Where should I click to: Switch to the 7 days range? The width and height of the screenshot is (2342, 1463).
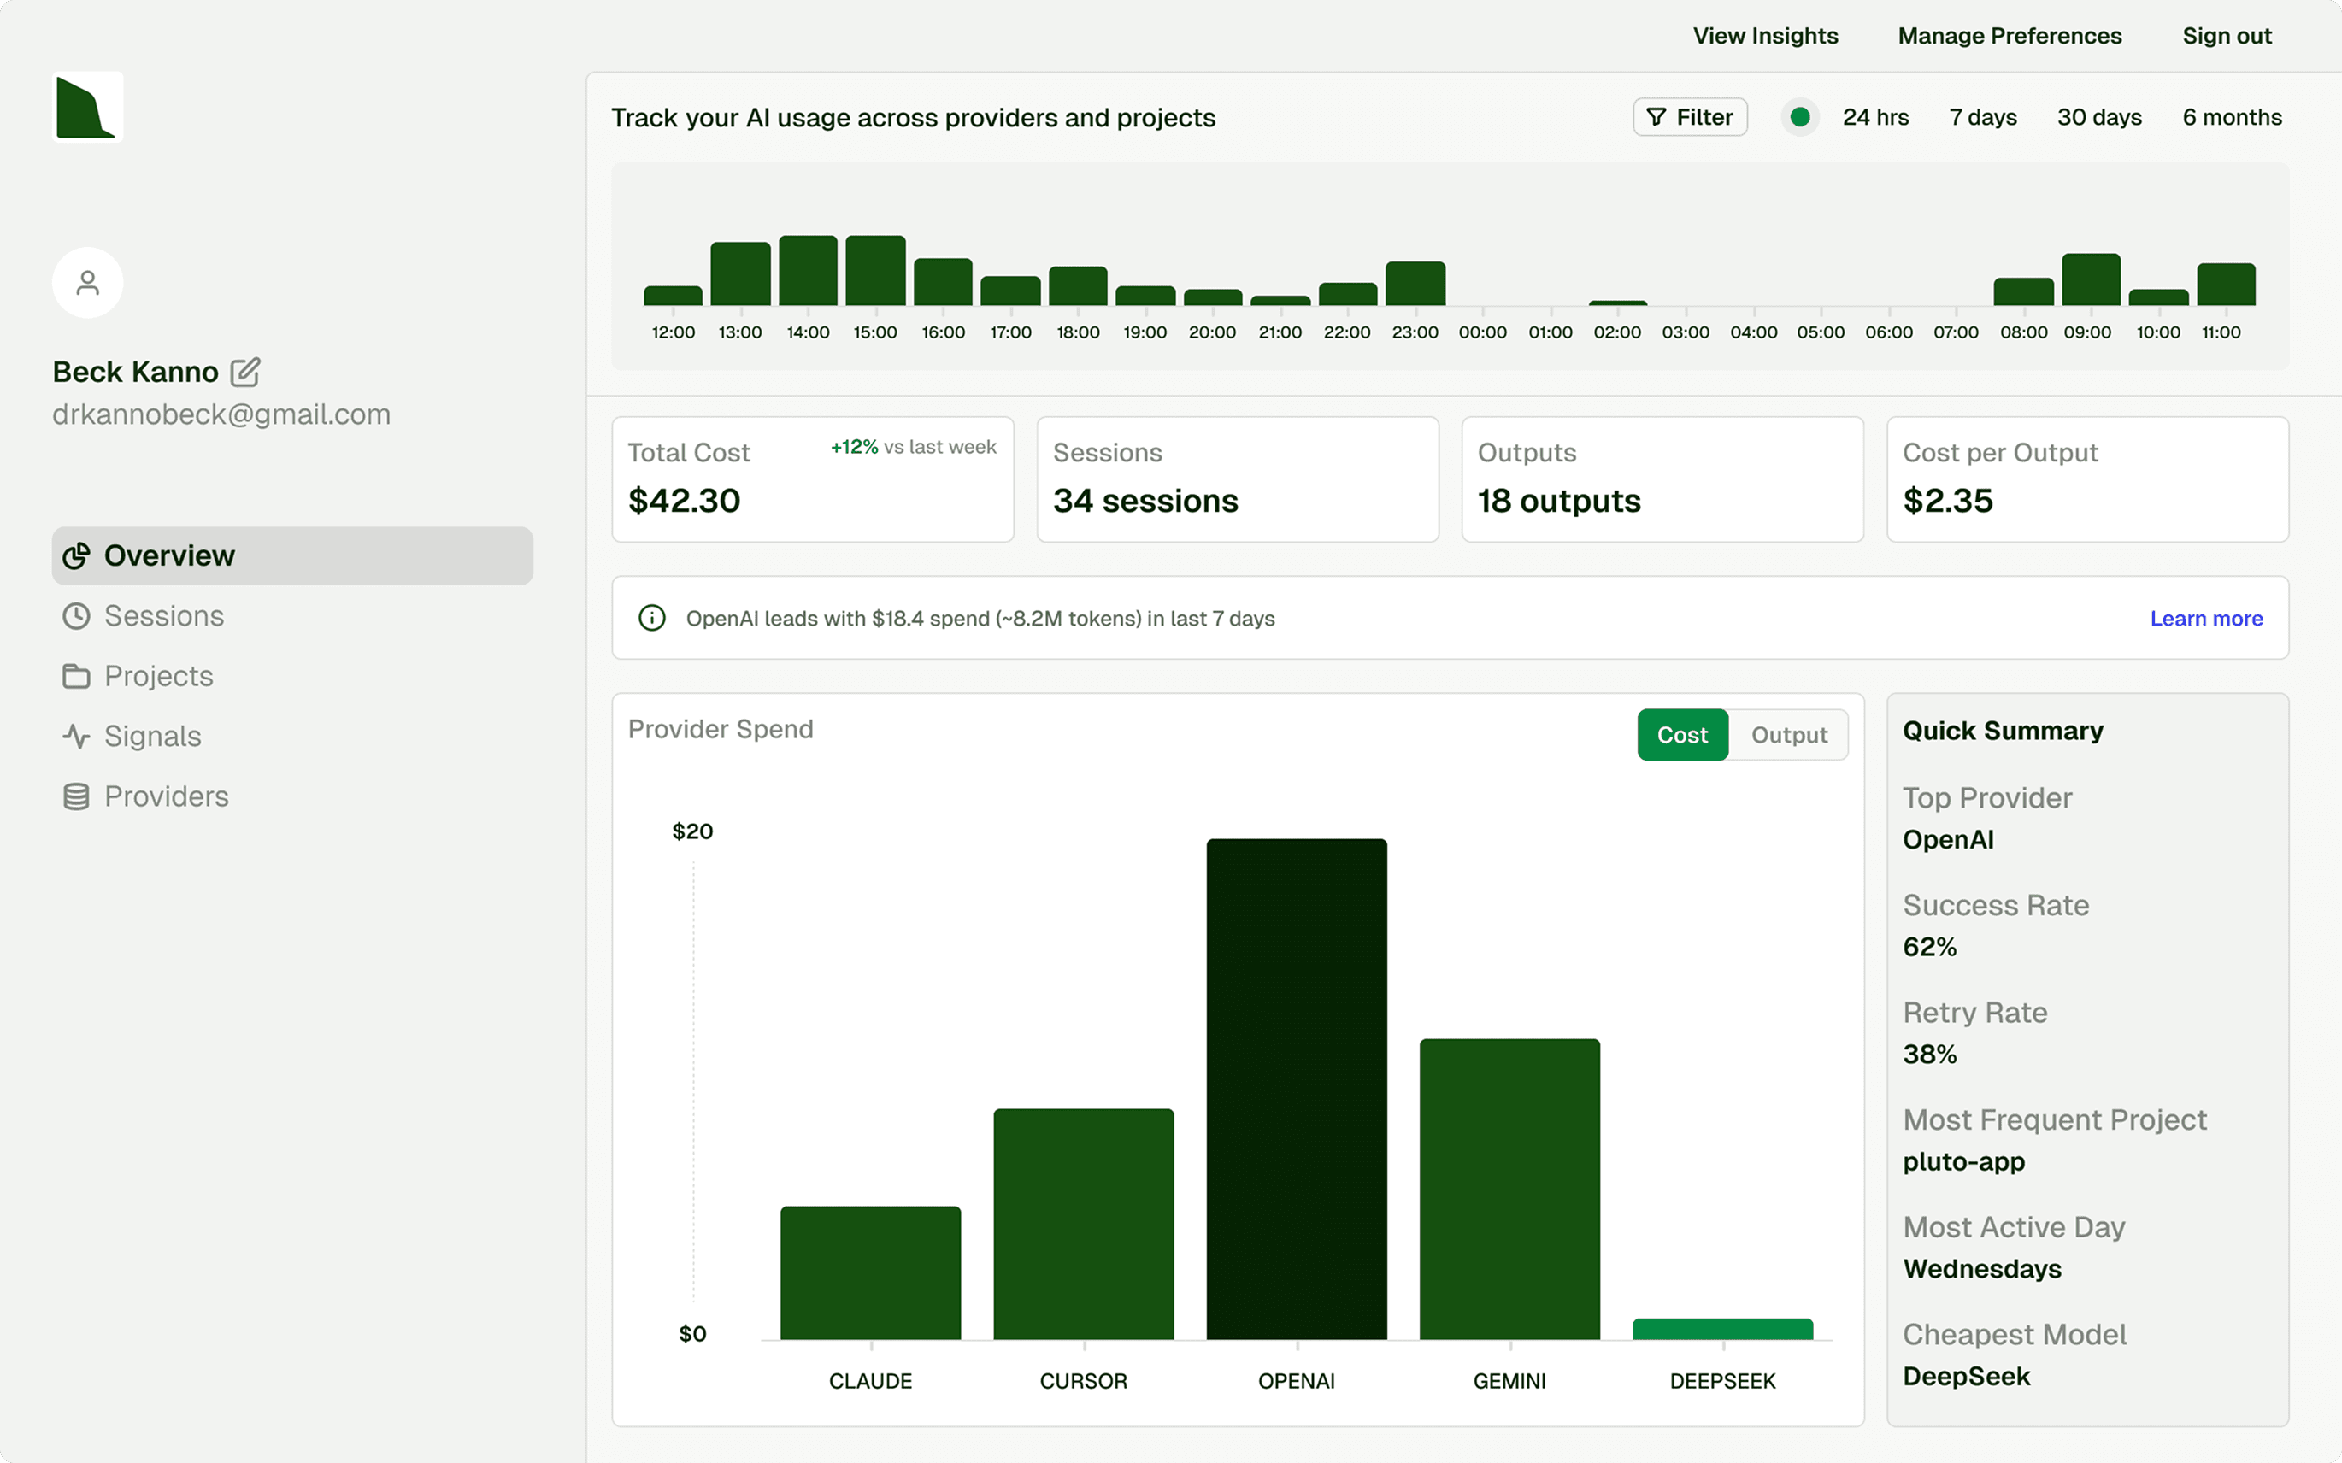point(1983,117)
